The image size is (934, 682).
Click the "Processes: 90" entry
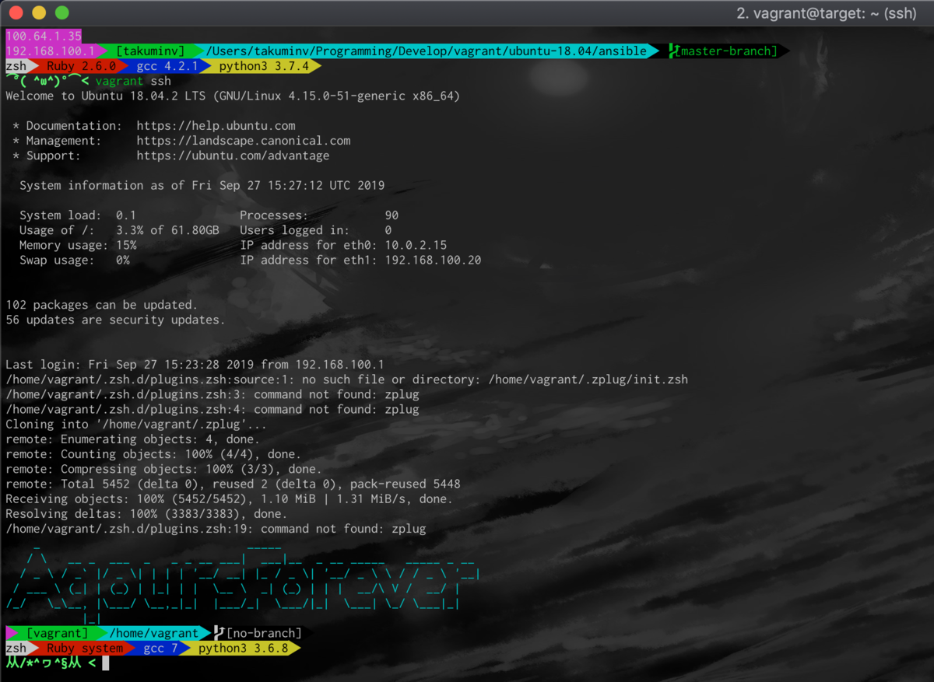[319, 215]
